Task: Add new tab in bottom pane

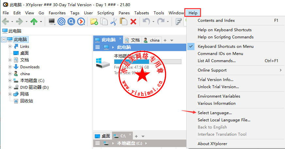Action: click(136, 136)
